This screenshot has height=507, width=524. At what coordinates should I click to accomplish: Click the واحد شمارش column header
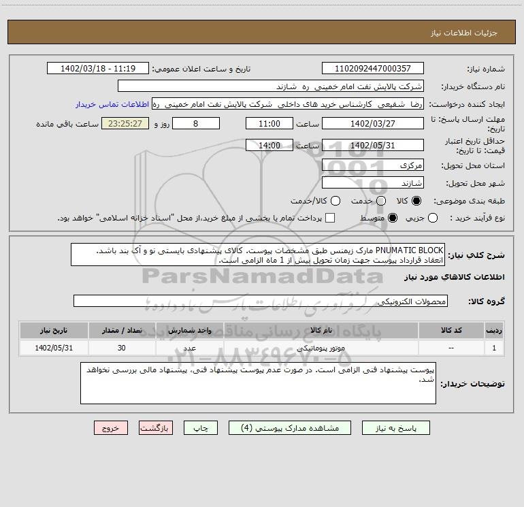(189, 330)
